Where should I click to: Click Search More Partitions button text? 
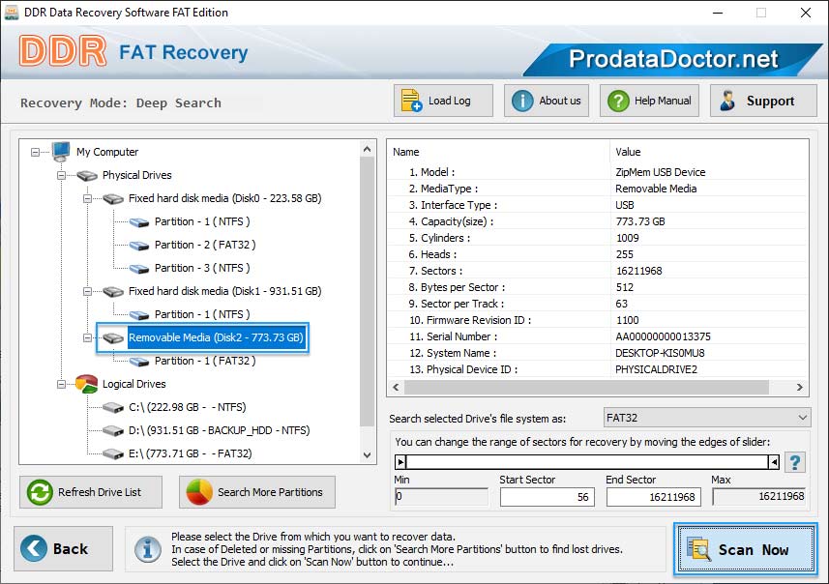point(270,492)
